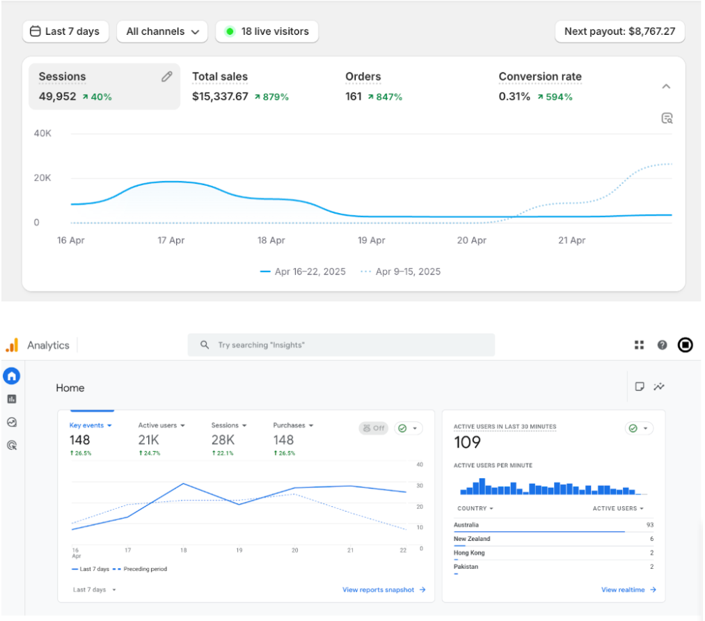
Task: Open the help question mark icon
Action: (662, 345)
